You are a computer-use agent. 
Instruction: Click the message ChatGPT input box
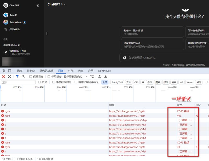click(164, 57)
